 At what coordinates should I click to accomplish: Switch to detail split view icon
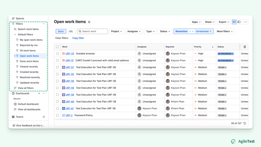point(239,22)
